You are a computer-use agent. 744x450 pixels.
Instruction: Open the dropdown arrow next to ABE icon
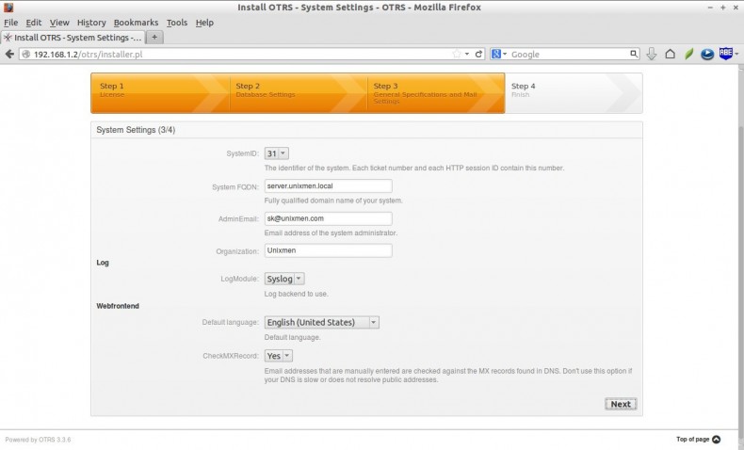(x=736, y=54)
